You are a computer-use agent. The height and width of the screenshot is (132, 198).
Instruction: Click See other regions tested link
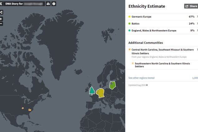click(x=141, y=78)
